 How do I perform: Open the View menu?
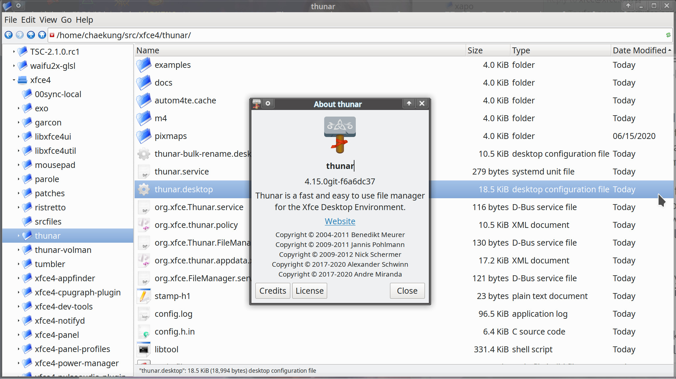(x=48, y=20)
